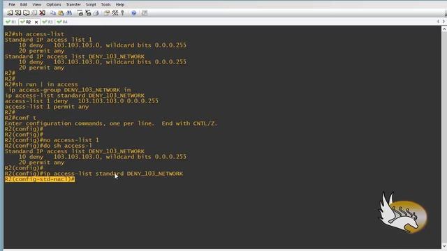
Task: Click the Copy toolbar icon
Action: click(x=53, y=13)
